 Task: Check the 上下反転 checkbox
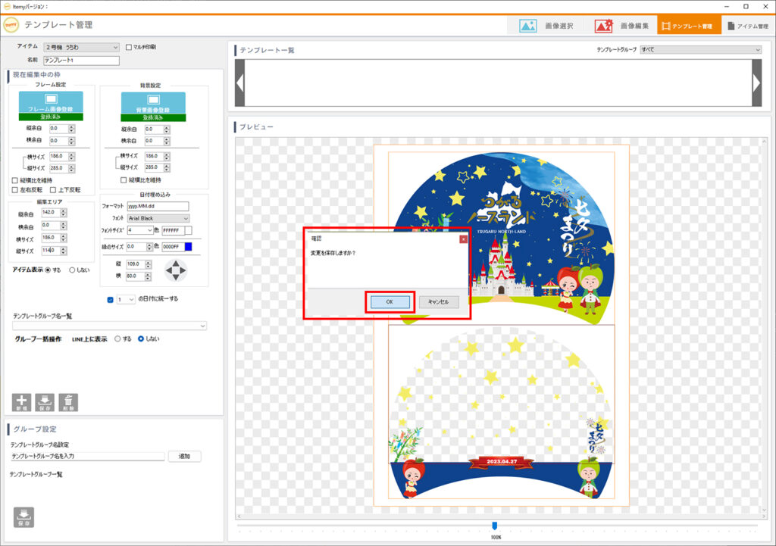[x=54, y=189]
